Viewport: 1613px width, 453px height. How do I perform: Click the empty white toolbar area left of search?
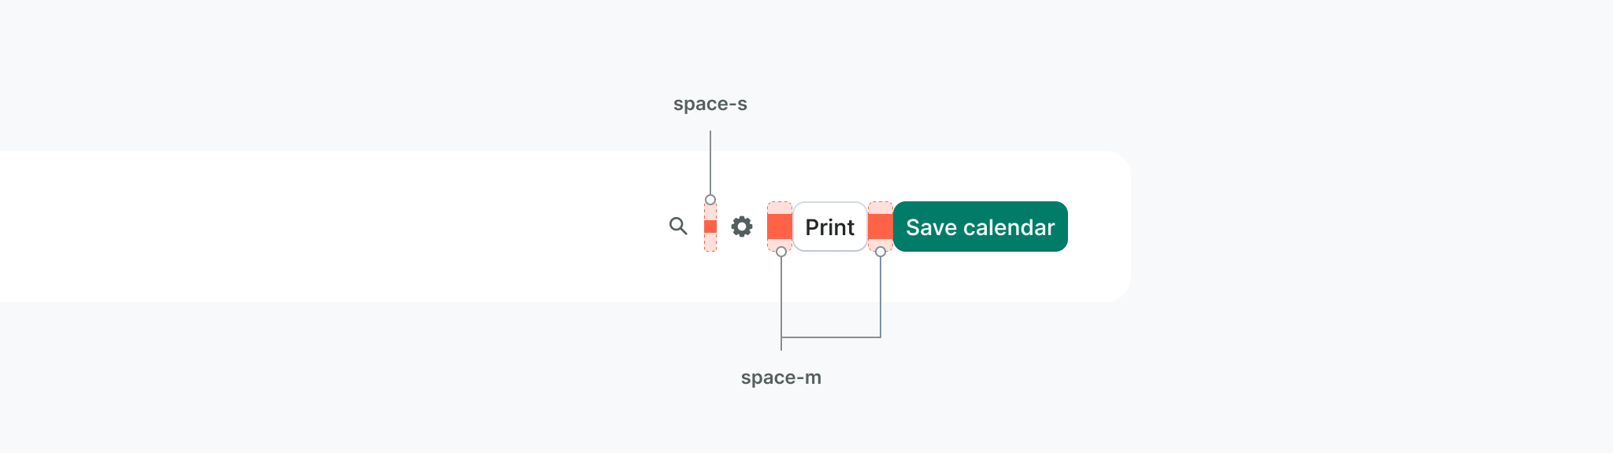point(315,226)
